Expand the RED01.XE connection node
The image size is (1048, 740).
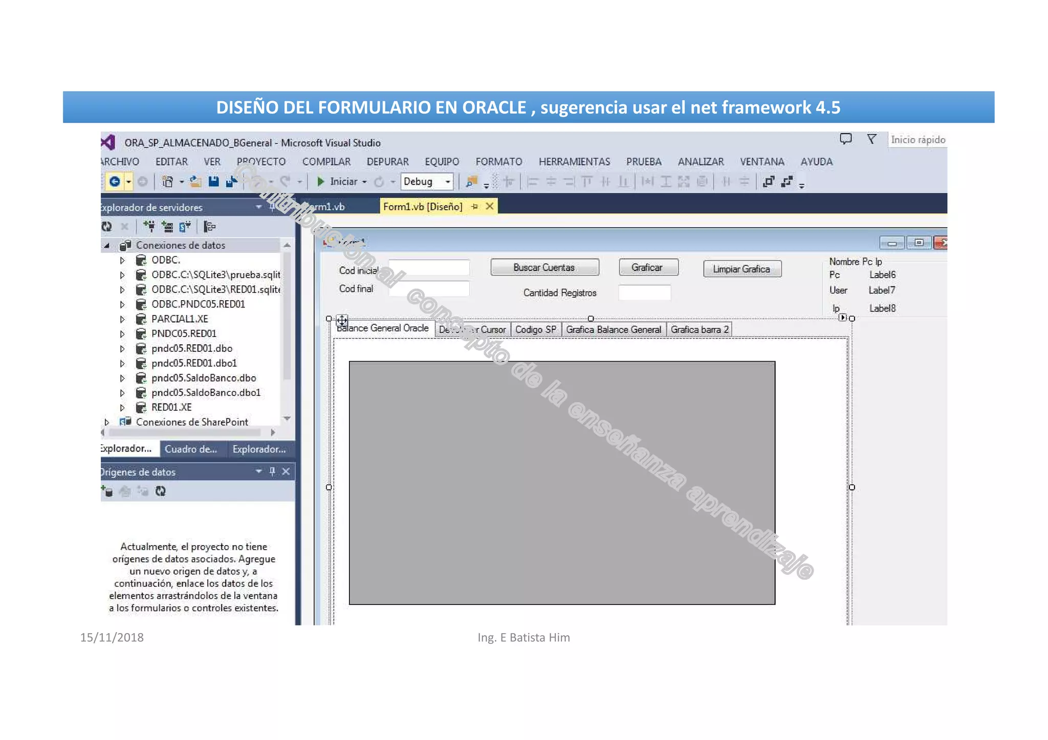122,408
